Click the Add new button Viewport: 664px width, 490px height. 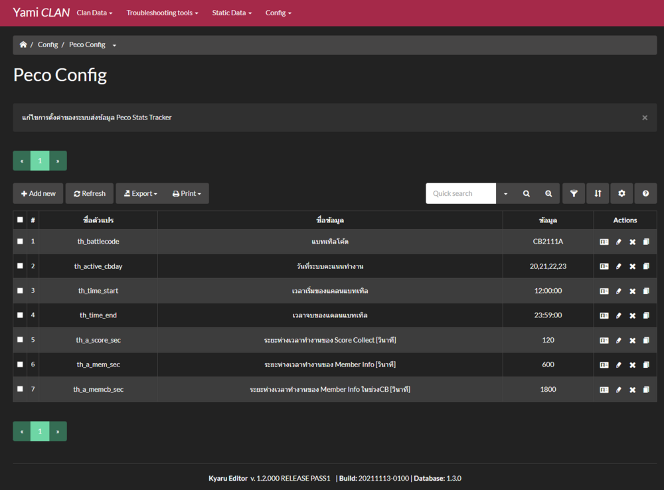[x=38, y=193]
